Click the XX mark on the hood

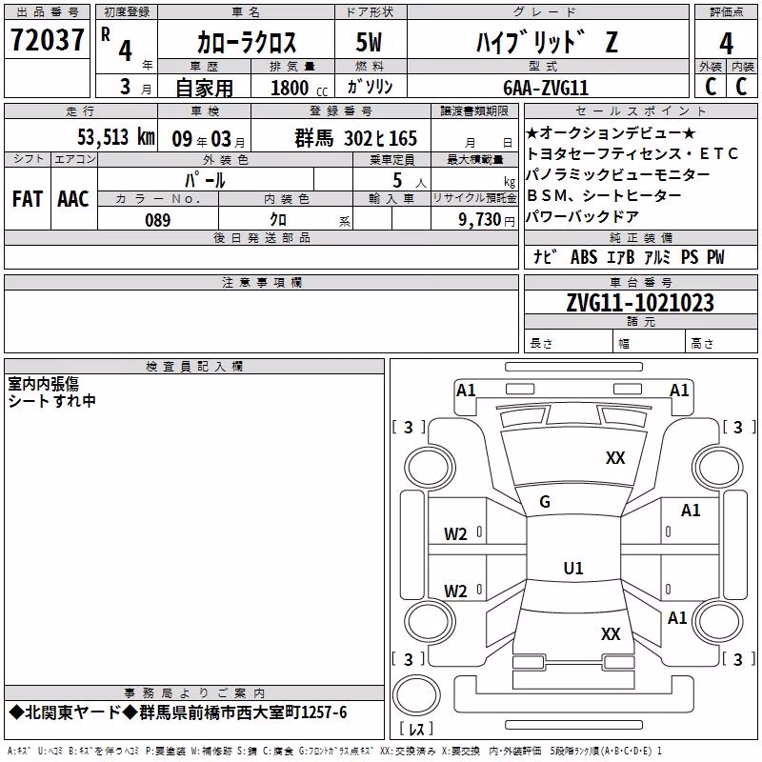pyautogui.click(x=615, y=457)
